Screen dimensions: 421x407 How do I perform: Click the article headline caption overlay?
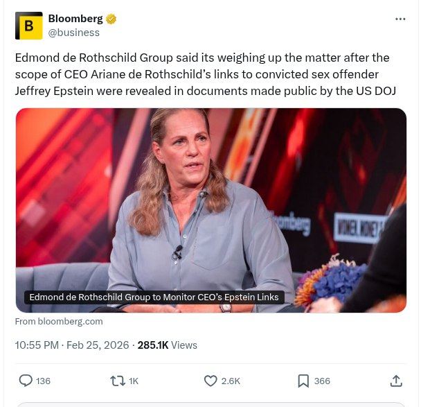[x=154, y=297]
